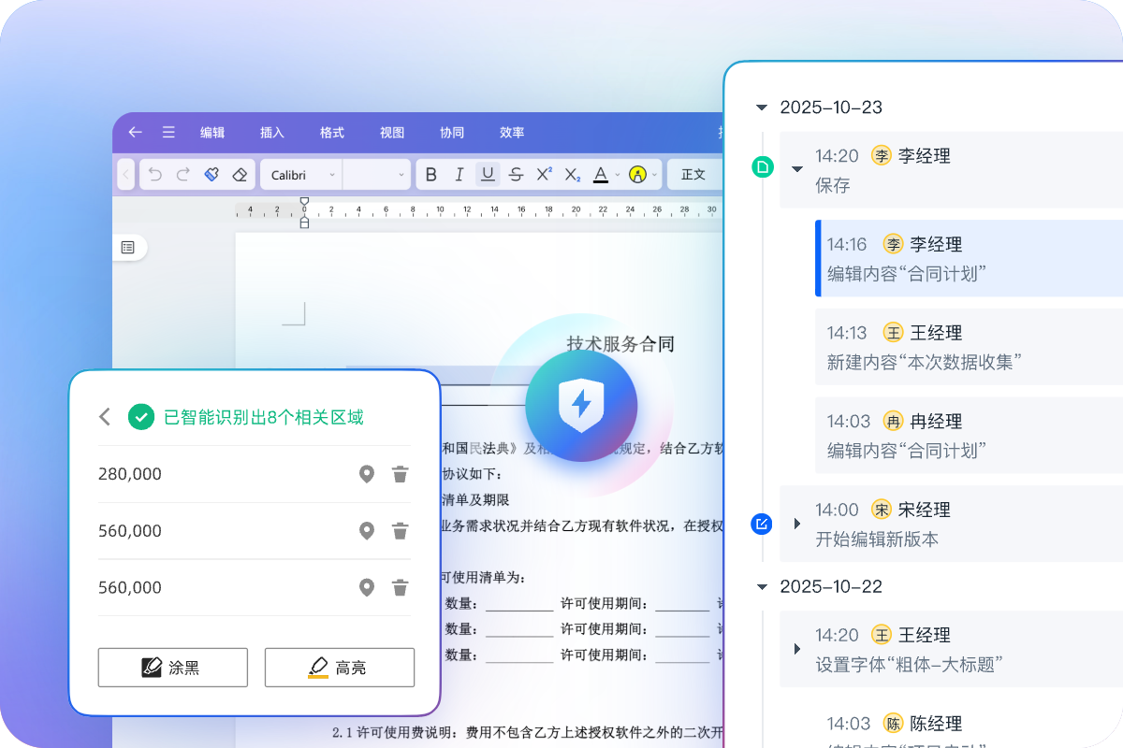Collapse the 2025-10-23 history group
Viewport: 1123px width, 748px height.
pos(762,108)
